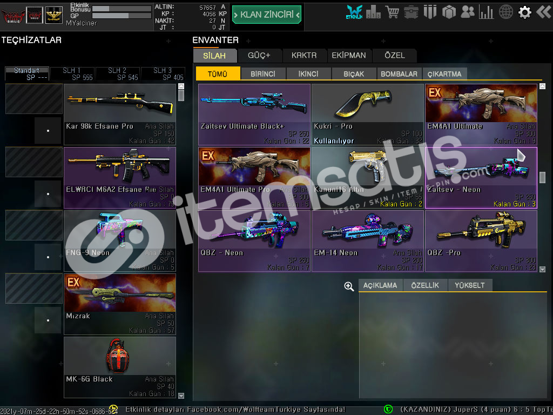Open the YÜKSELT upgrade tab
The image size is (553, 415).
pos(470,285)
